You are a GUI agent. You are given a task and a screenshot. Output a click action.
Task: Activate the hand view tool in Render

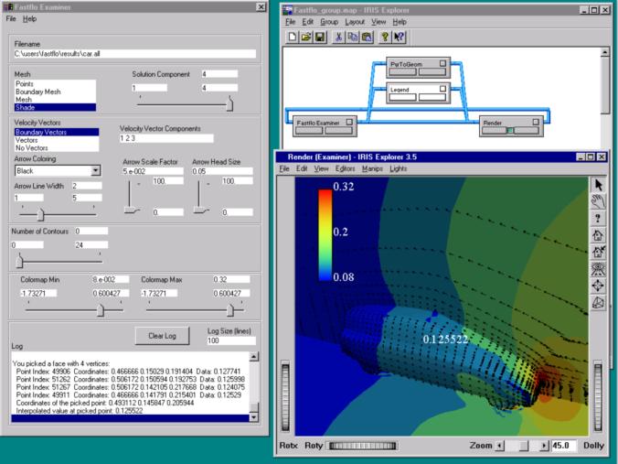point(599,201)
